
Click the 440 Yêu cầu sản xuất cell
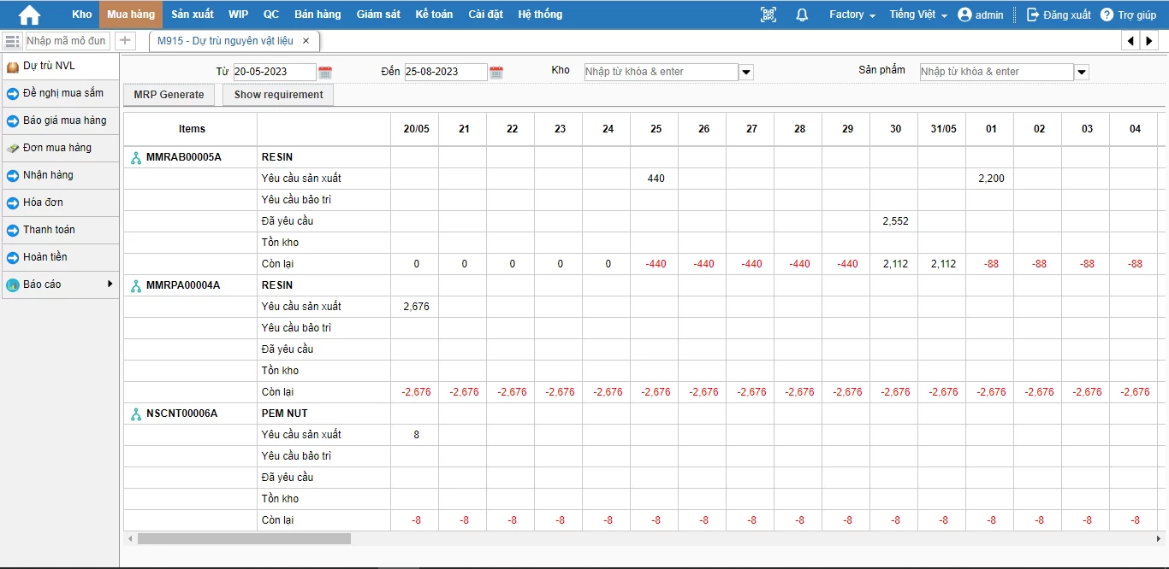[655, 179]
